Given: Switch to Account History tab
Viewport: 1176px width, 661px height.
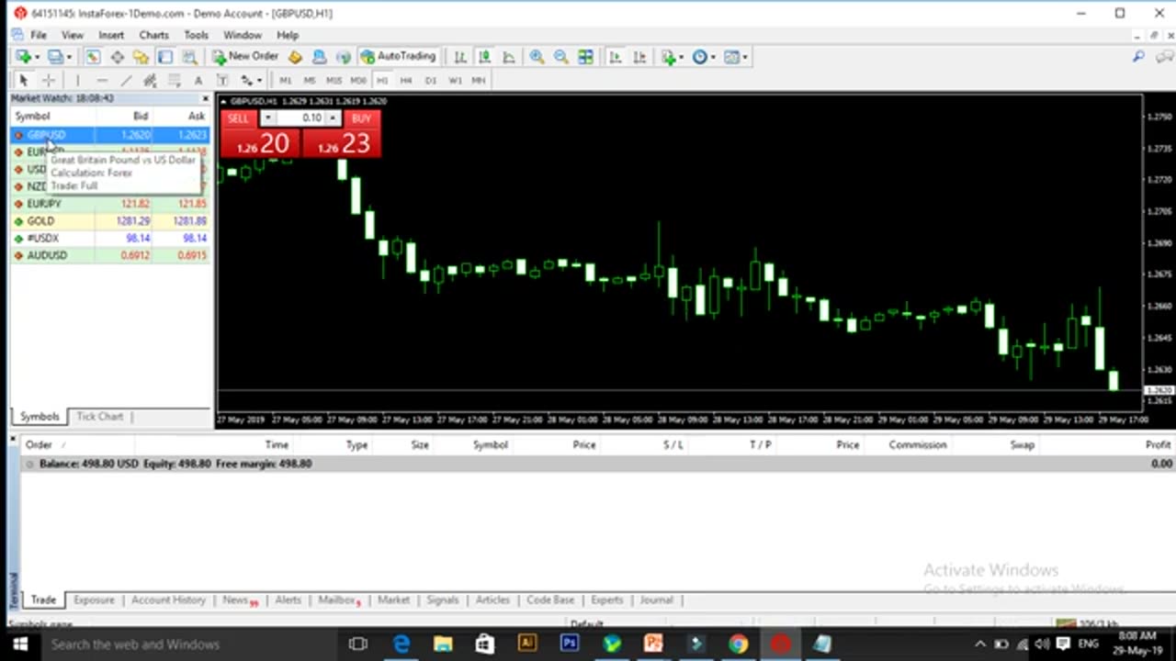Looking at the screenshot, I should tap(168, 600).
